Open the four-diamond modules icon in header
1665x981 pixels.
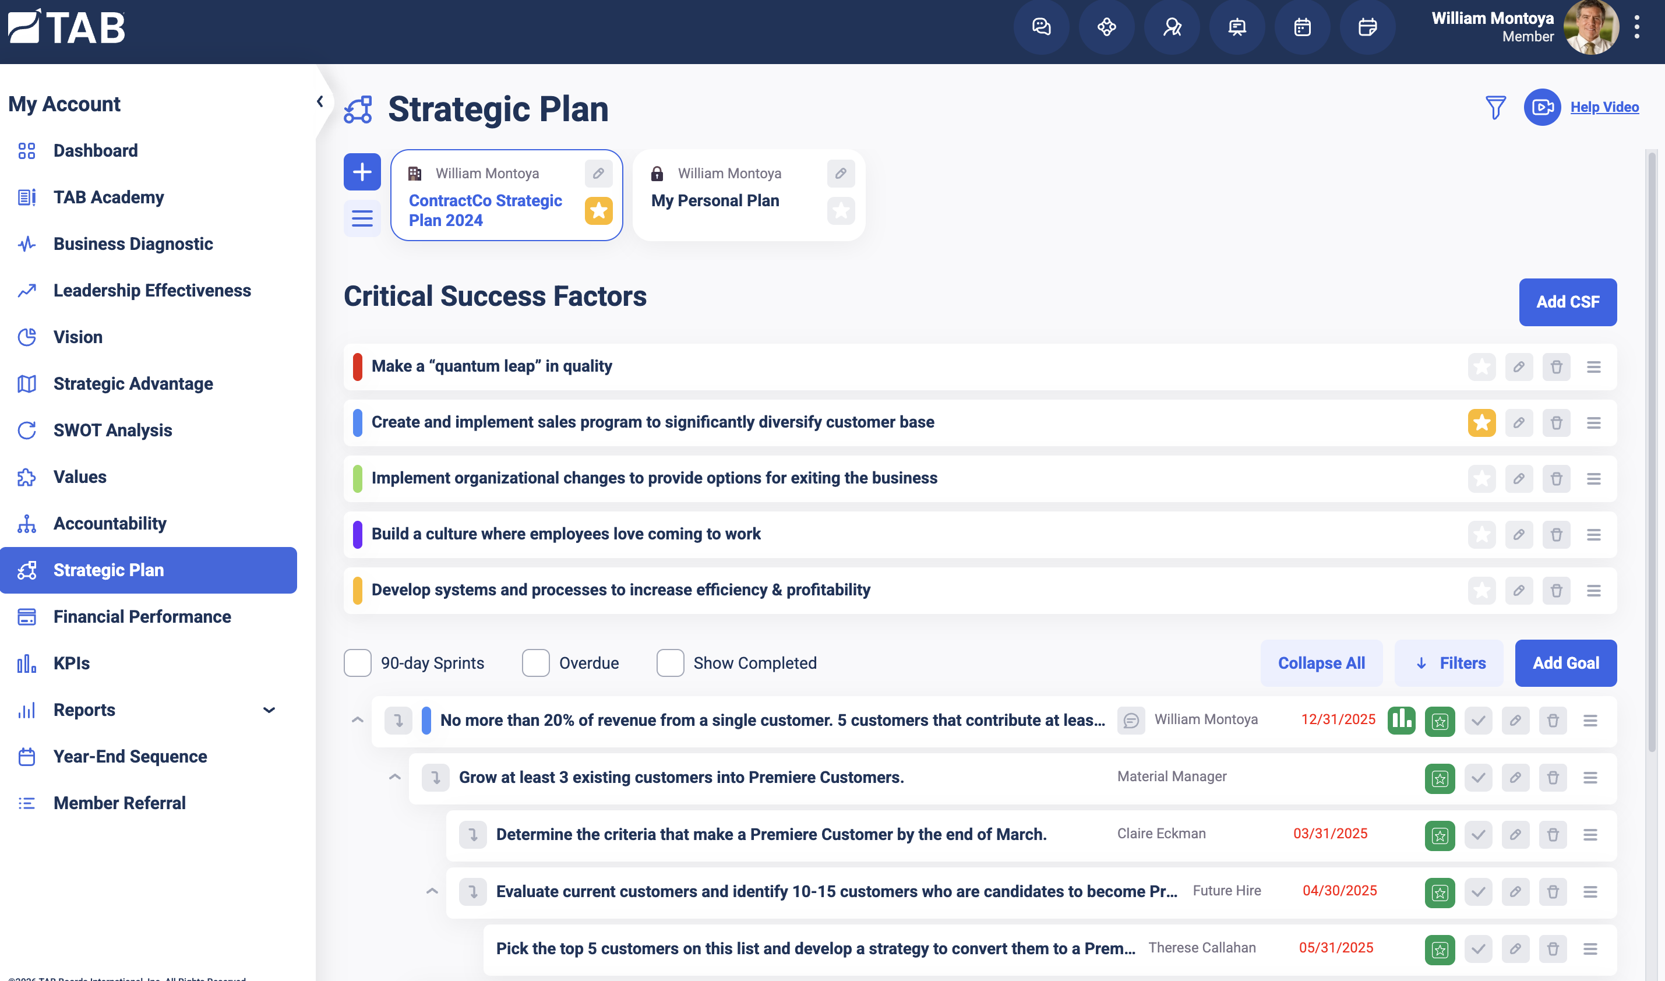point(1106,27)
